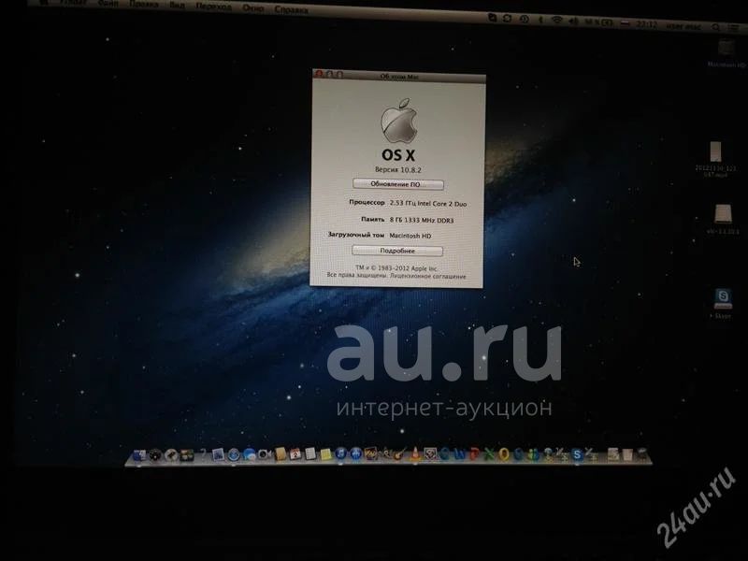This screenshot has height=561, width=748.
Task: Open Time Machine menu bar icon
Action: pos(524,19)
